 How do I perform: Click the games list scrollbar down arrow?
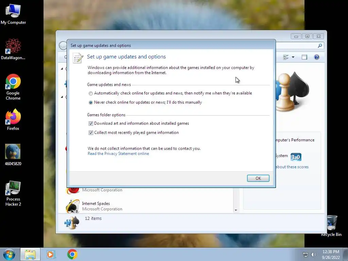(x=236, y=210)
